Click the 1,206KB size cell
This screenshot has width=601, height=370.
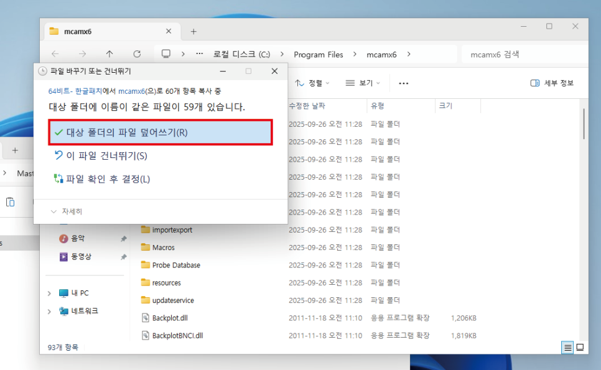click(x=464, y=318)
